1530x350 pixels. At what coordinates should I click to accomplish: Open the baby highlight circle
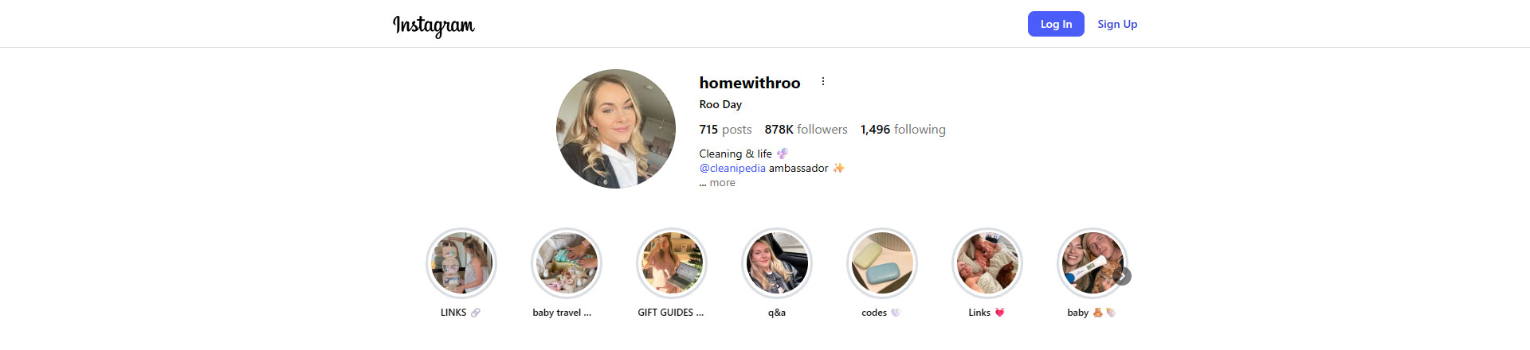[x=1093, y=263]
